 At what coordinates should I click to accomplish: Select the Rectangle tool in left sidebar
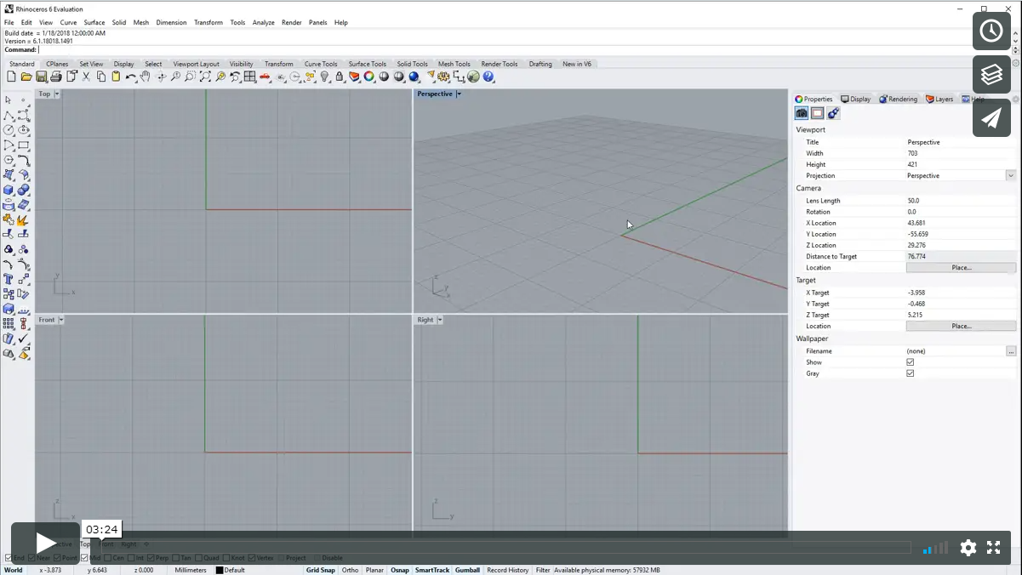[x=24, y=145]
